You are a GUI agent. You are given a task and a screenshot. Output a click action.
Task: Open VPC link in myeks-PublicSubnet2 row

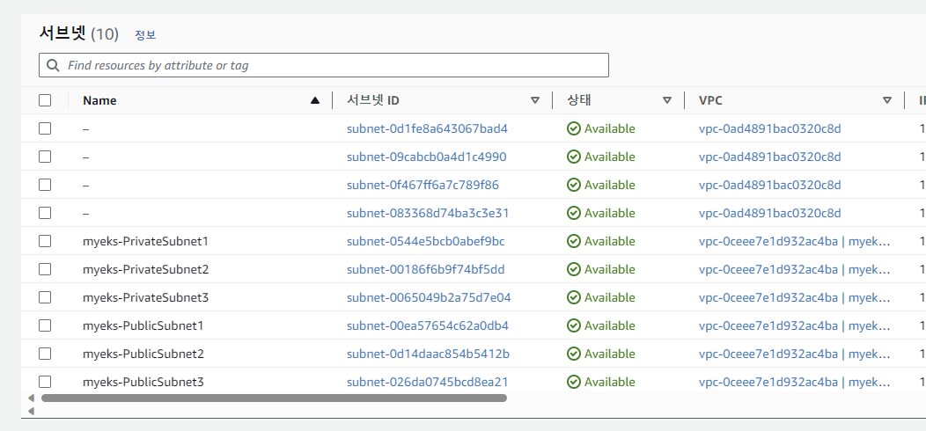794,354
